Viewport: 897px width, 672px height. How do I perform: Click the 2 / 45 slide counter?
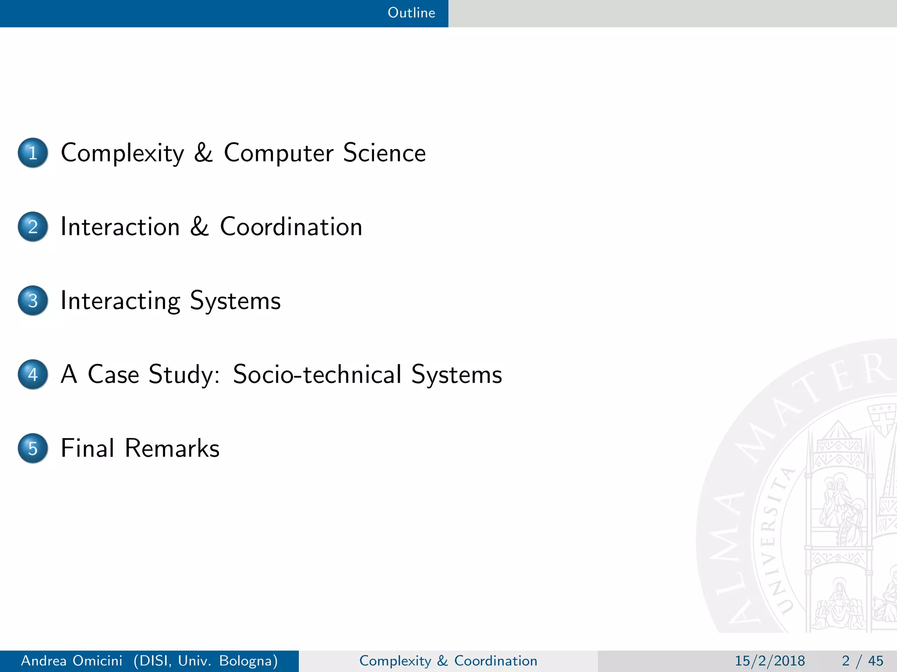pyautogui.click(x=862, y=661)
